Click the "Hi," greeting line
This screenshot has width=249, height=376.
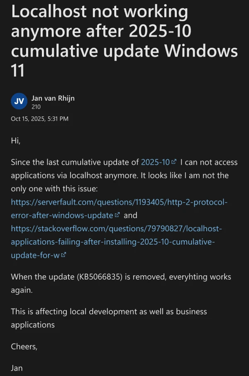pyautogui.click(x=16, y=141)
